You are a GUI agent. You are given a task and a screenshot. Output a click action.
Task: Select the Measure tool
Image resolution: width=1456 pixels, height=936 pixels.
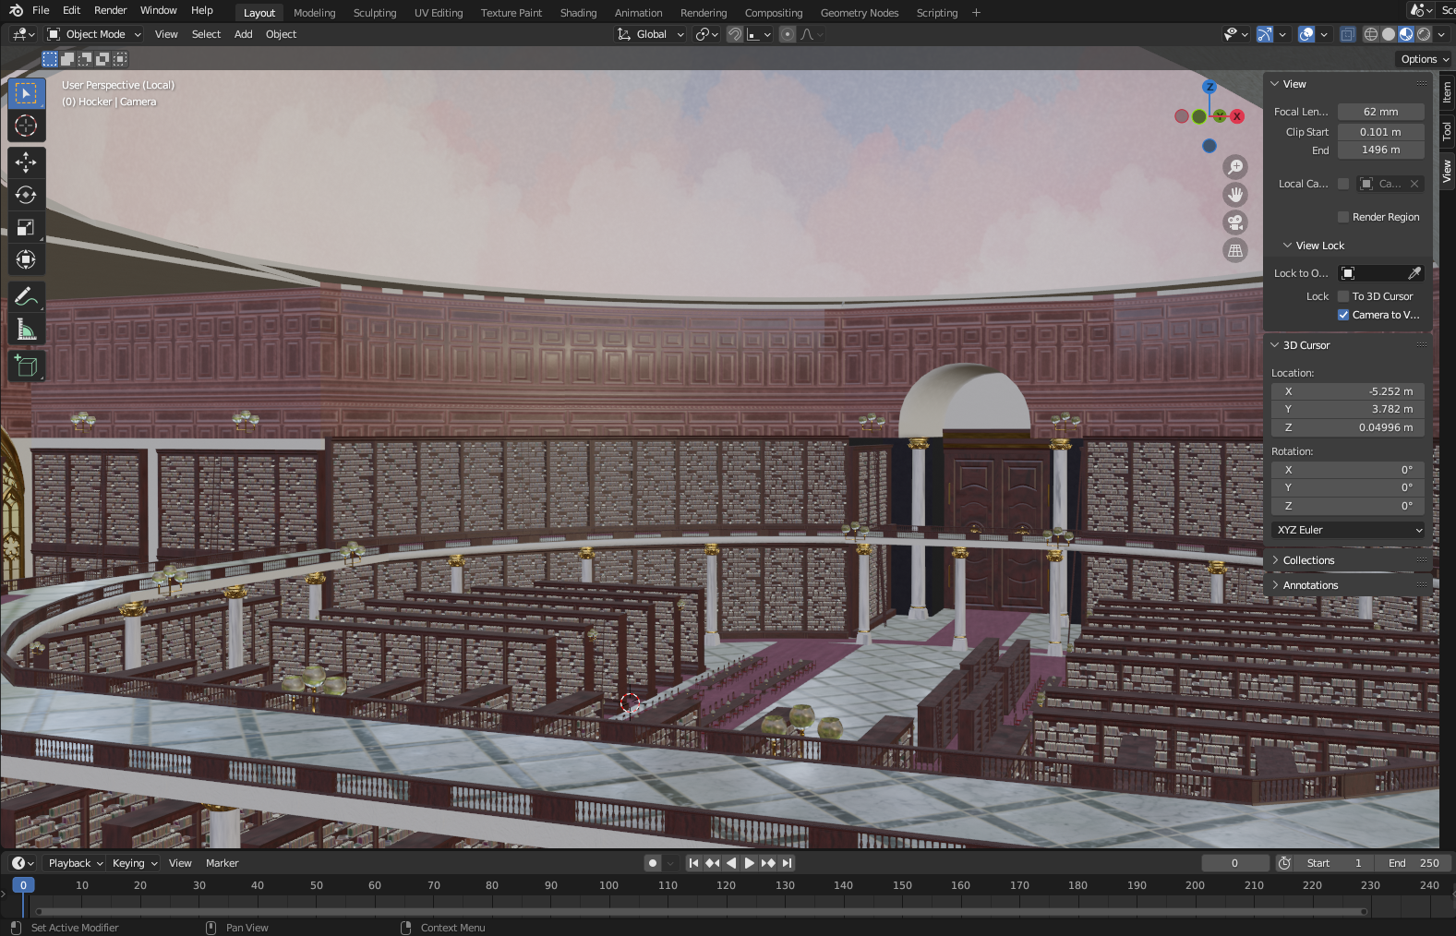tap(26, 329)
